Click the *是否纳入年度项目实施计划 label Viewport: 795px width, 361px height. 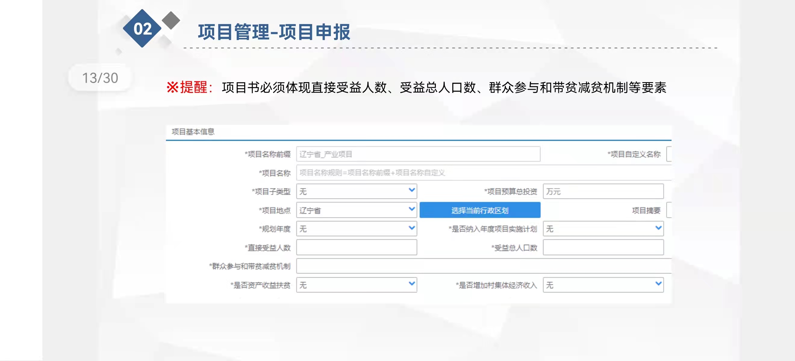[x=493, y=229]
